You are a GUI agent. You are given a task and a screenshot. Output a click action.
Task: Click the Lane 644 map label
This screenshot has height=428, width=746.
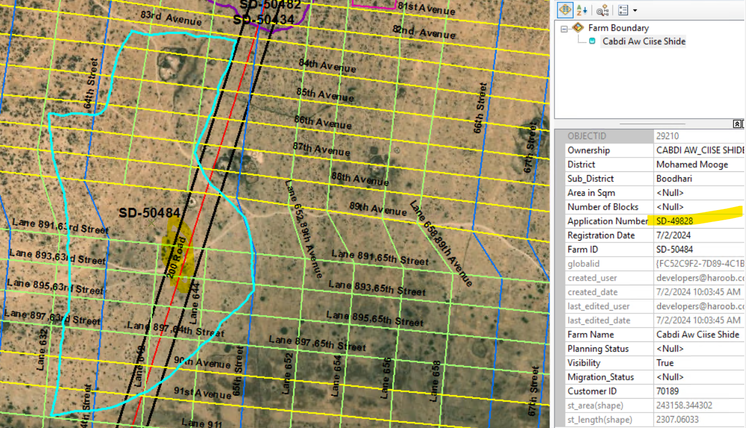193,303
